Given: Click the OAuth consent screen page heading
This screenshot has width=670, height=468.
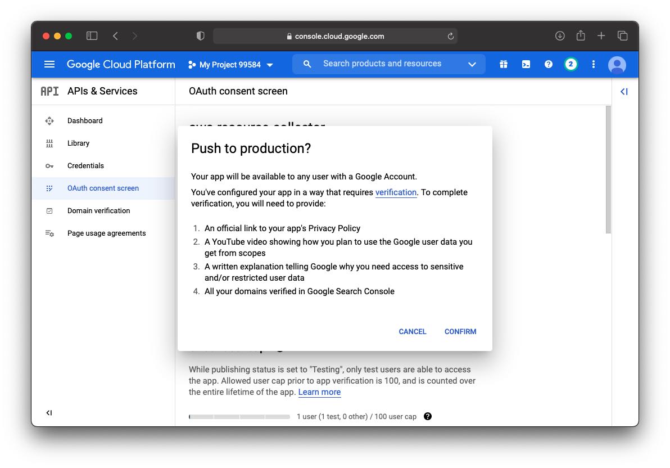Looking at the screenshot, I should (238, 91).
